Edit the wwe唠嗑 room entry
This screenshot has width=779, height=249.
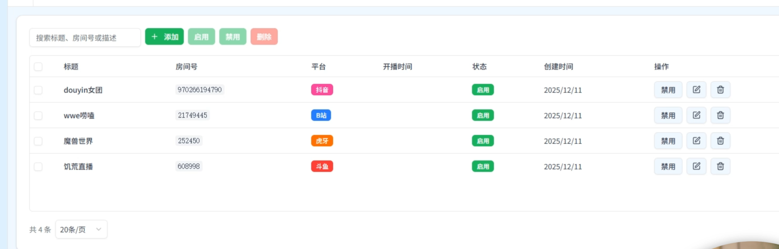coord(696,115)
